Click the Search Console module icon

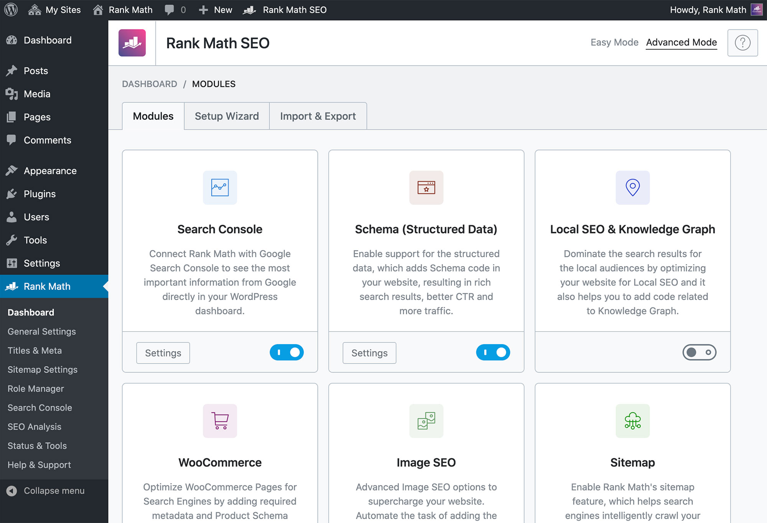(220, 187)
